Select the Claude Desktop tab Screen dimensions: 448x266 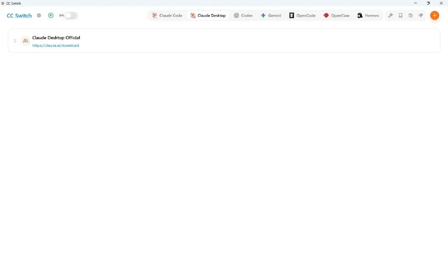click(x=208, y=15)
